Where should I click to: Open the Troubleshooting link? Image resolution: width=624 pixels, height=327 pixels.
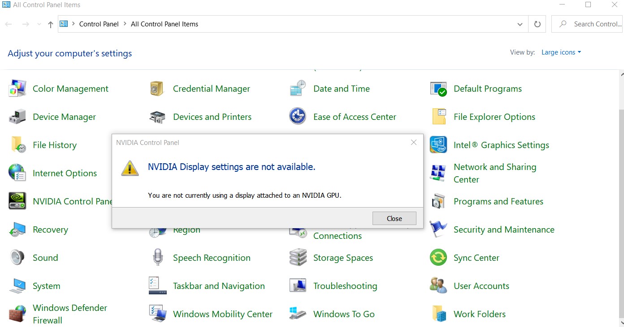point(345,286)
